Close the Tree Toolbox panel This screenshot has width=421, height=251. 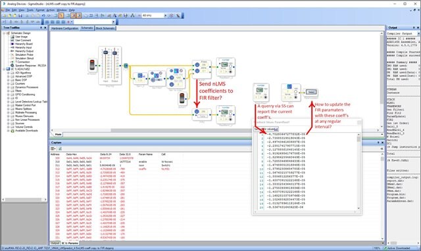coord(45,28)
